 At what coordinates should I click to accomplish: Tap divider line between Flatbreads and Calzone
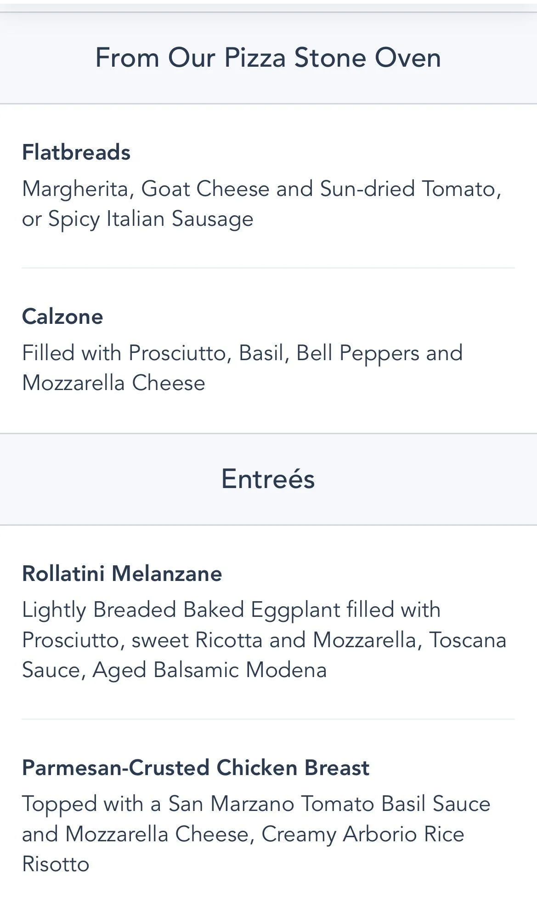click(x=268, y=268)
